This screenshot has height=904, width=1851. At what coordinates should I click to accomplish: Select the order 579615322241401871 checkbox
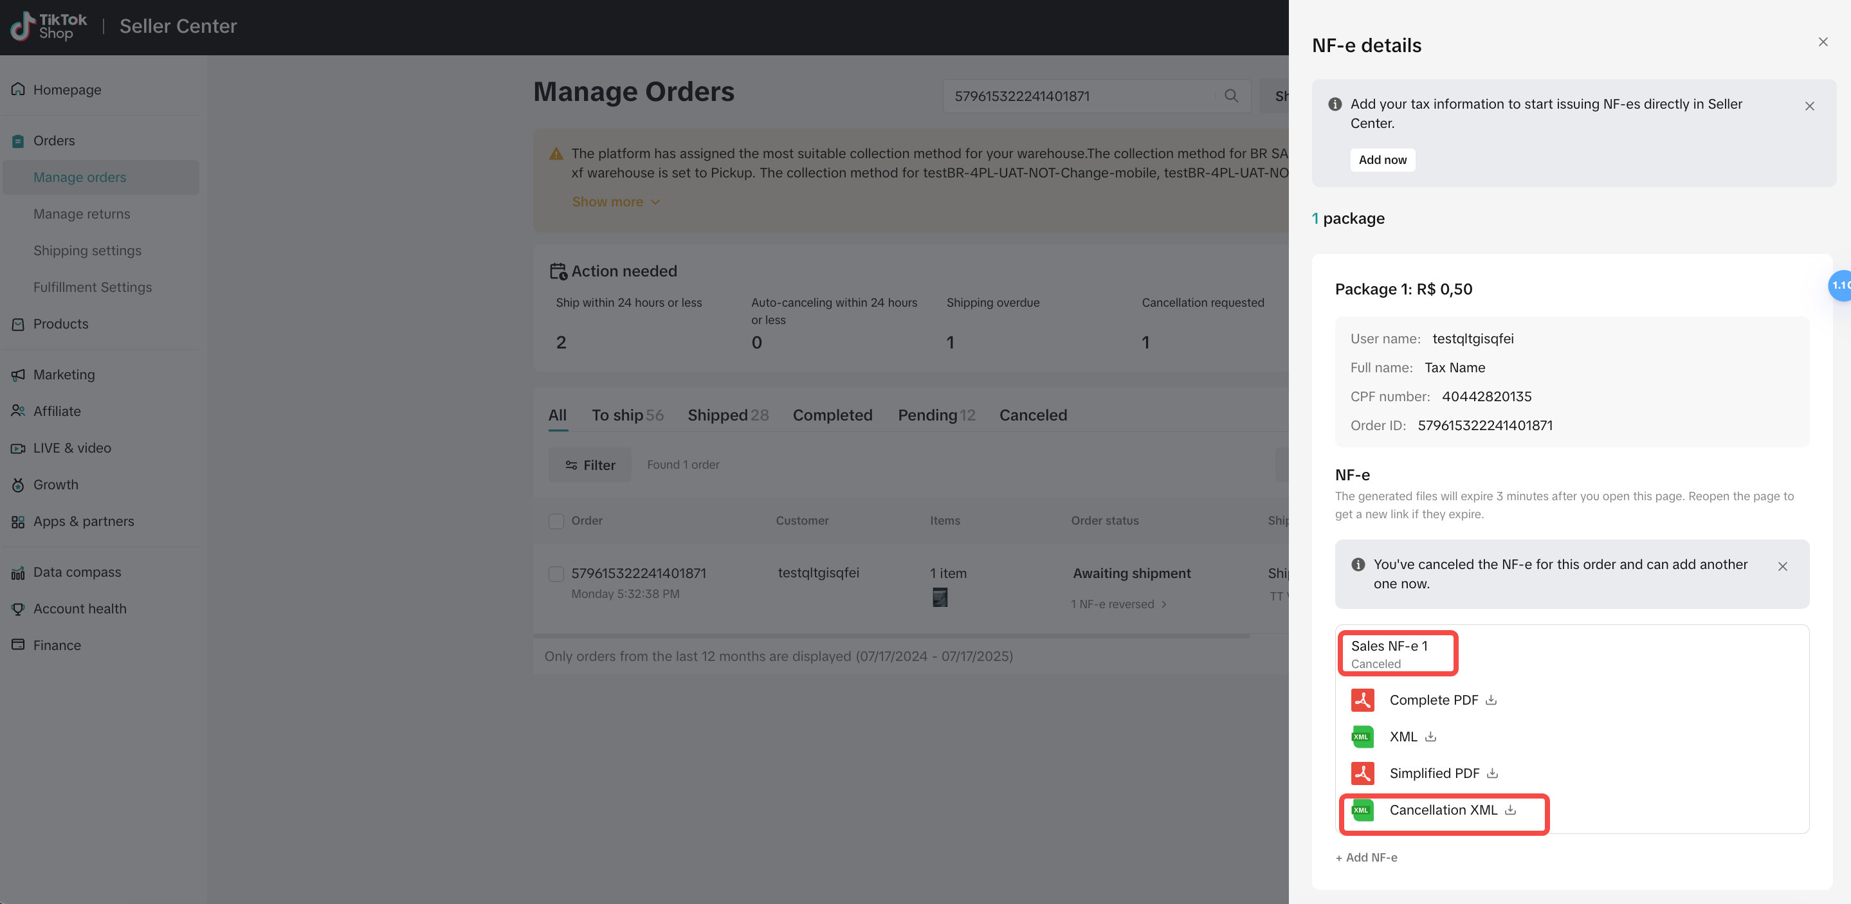click(x=556, y=574)
